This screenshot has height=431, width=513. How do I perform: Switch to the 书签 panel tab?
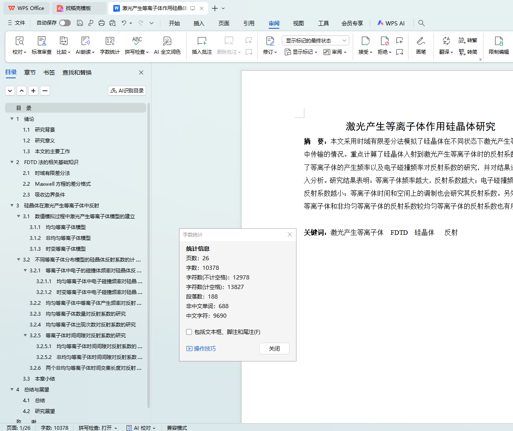(x=49, y=72)
